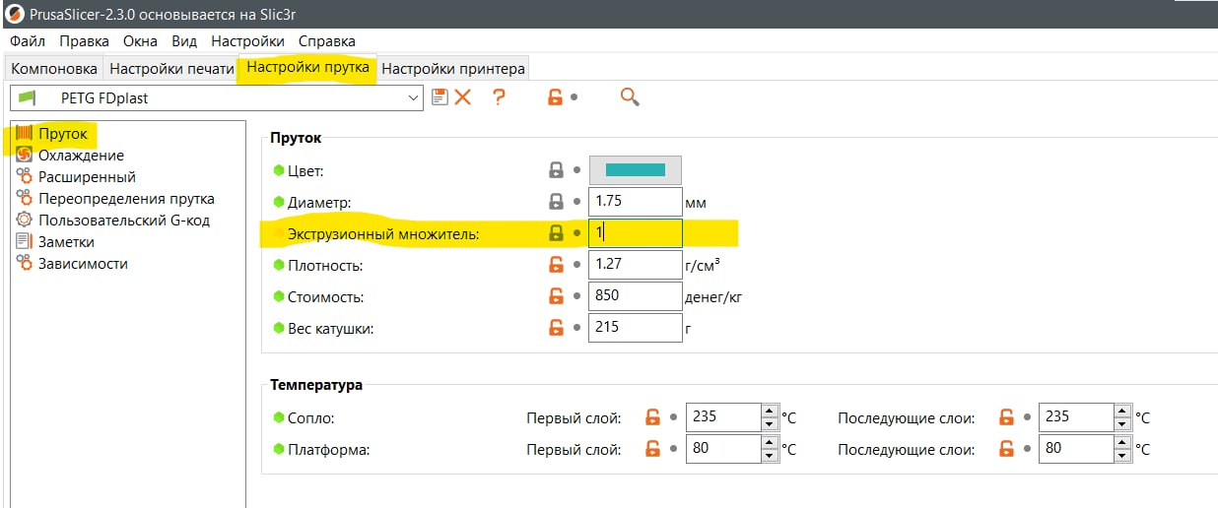Click padlock for Сопло Последующие слои temperature
This screenshot has width=1218, height=508.
tap(1006, 417)
